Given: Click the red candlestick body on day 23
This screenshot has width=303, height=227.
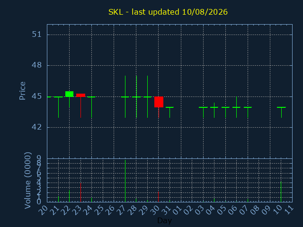Looking at the screenshot, I should coord(80,95).
